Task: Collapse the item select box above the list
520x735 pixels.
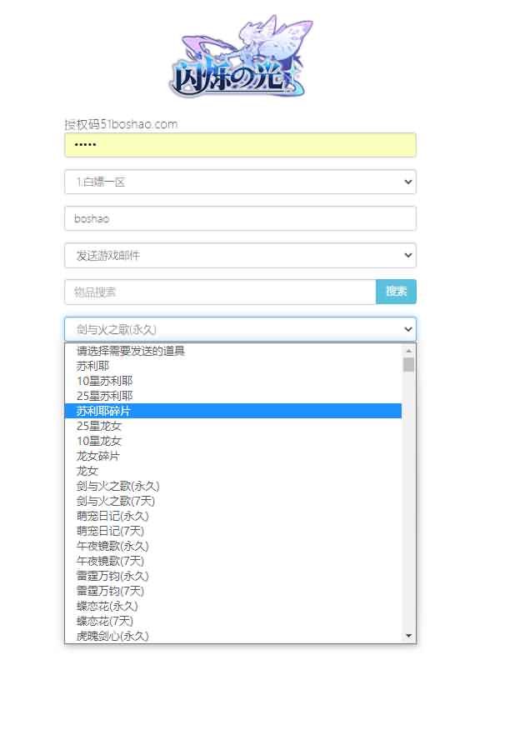Action: 240,329
